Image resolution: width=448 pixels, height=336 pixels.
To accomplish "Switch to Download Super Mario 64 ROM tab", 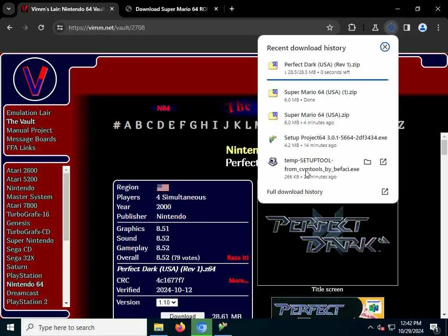I will pyautogui.click(x=171, y=9).
